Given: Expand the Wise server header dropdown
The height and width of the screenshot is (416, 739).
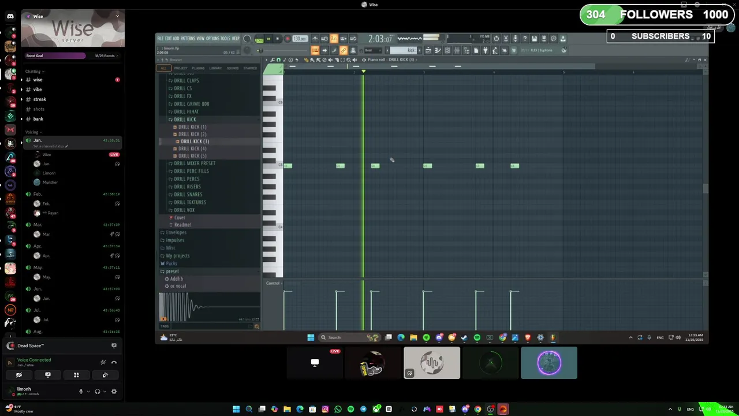Looking at the screenshot, I should coord(117,16).
